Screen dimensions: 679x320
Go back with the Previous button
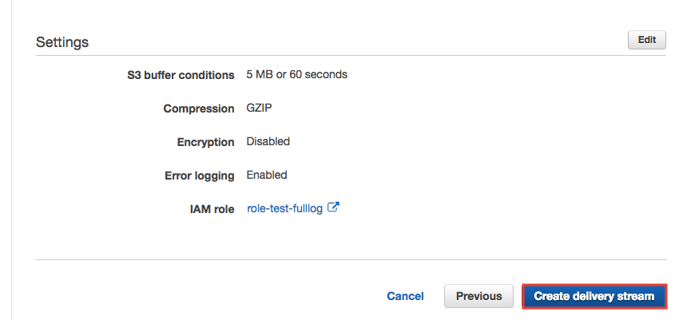[478, 296]
